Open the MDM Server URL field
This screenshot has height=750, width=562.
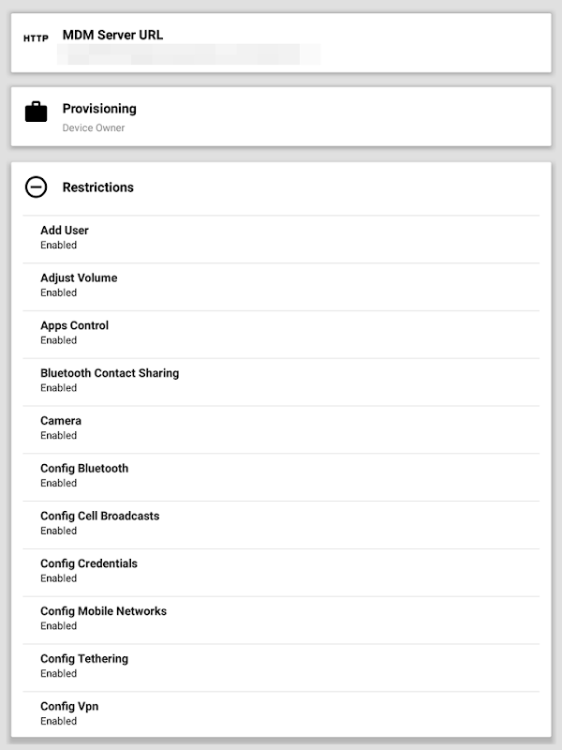click(281, 43)
